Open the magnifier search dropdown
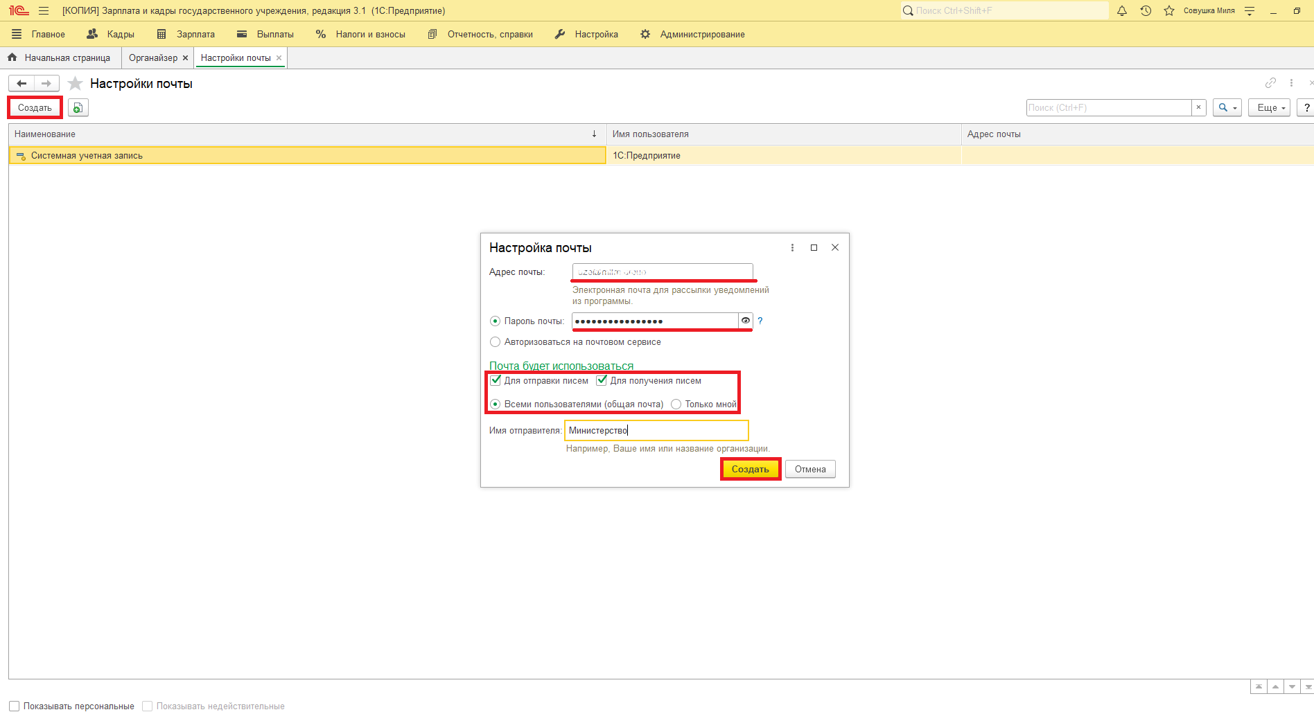Viewport: 1314px width, 712px height. tap(1227, 107)
